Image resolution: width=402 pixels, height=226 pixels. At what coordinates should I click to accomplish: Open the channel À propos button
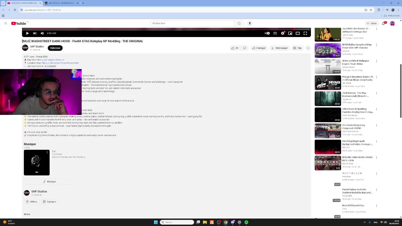point(49,202)
